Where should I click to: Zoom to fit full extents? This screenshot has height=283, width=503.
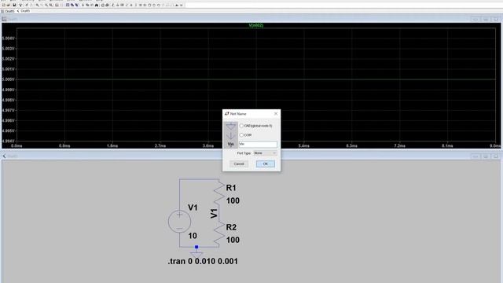click(51, 6)
